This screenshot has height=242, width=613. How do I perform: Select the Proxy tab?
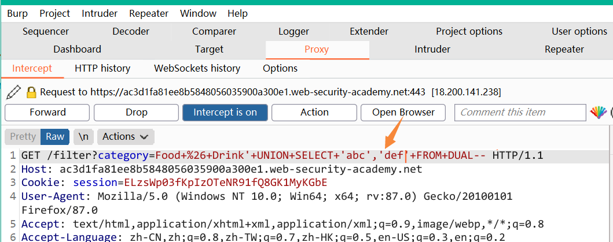(317, 50)
